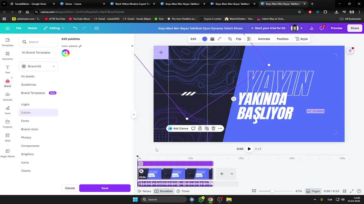Cancel palette editing
This screenshot has height=204, width=364.
(70, 188)
